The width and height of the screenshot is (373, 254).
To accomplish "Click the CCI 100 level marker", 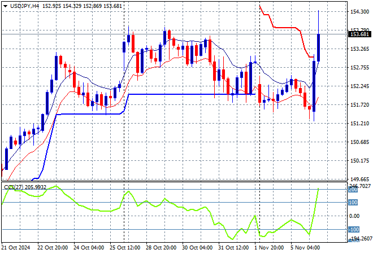I will [353, 203].
